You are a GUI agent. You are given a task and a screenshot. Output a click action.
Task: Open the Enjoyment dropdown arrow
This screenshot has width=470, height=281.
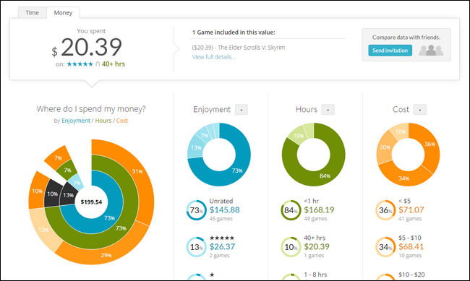coord(242,110)
